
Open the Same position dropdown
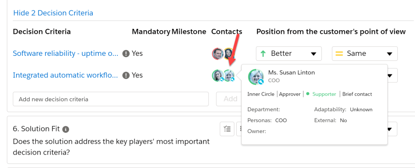365,54
